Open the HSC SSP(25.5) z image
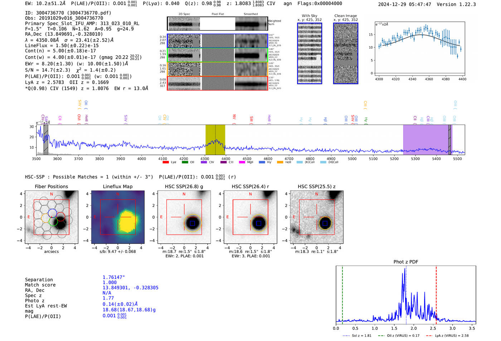501x341 pixels. click(316, 217)
